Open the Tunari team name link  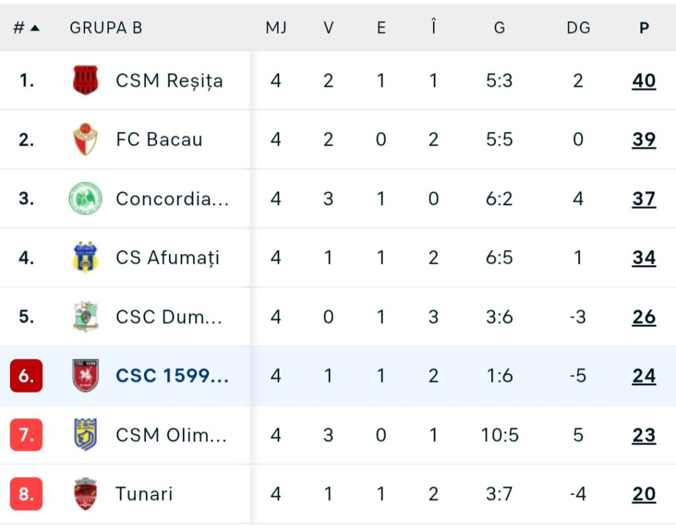coord(144,493)
